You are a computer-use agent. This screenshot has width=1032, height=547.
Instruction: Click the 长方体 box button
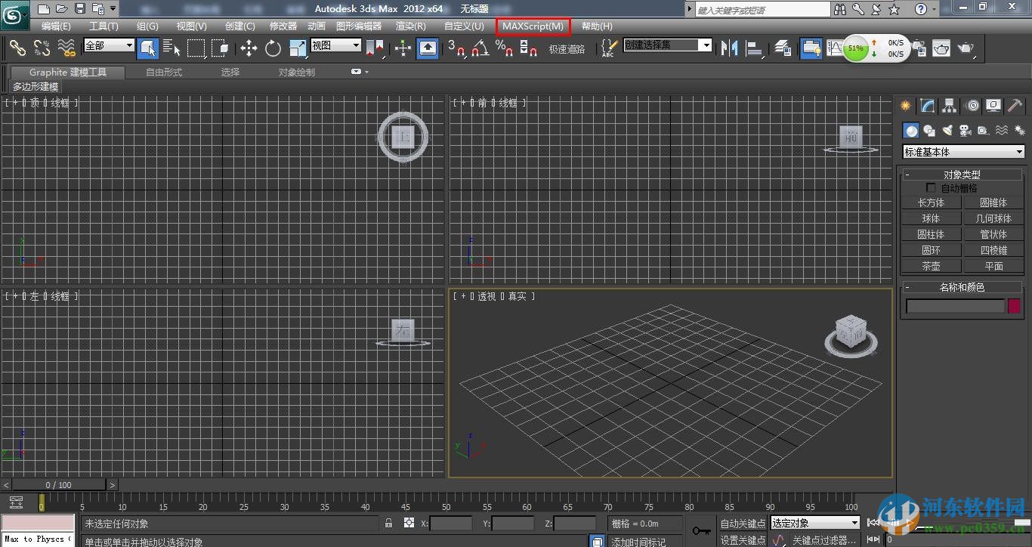point(931,202)
